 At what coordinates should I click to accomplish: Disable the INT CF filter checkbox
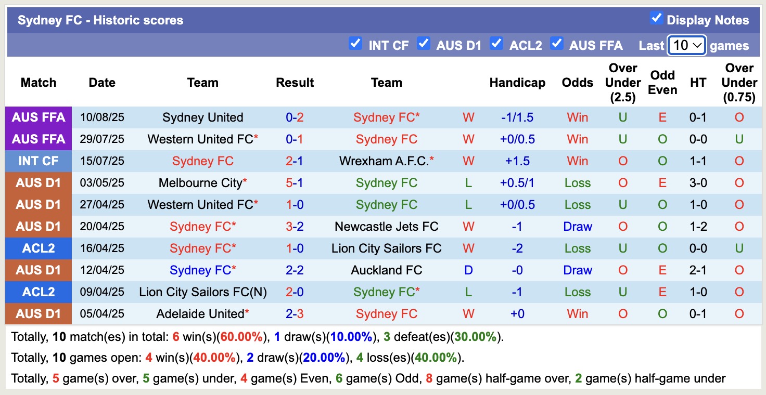[355, 44]
